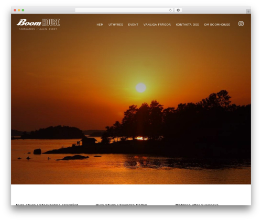
Task: Select the EVENT menu item
Action: click(133, 25)
